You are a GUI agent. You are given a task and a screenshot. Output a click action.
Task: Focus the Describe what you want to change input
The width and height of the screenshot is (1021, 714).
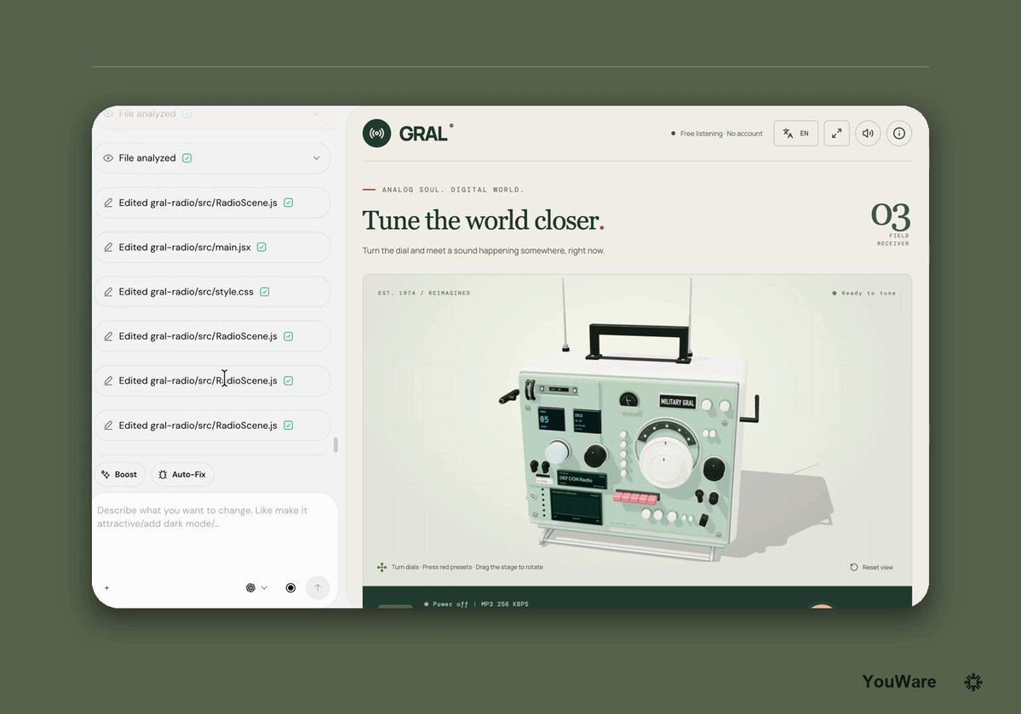(x=215, y=517)
